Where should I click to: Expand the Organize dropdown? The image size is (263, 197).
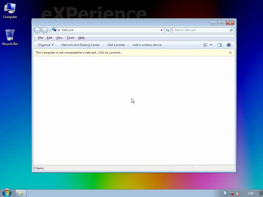point(46,45)
